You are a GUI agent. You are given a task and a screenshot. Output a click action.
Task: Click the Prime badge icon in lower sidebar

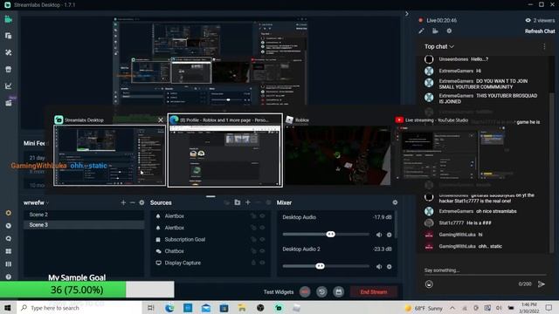click(x=8, y=213)
